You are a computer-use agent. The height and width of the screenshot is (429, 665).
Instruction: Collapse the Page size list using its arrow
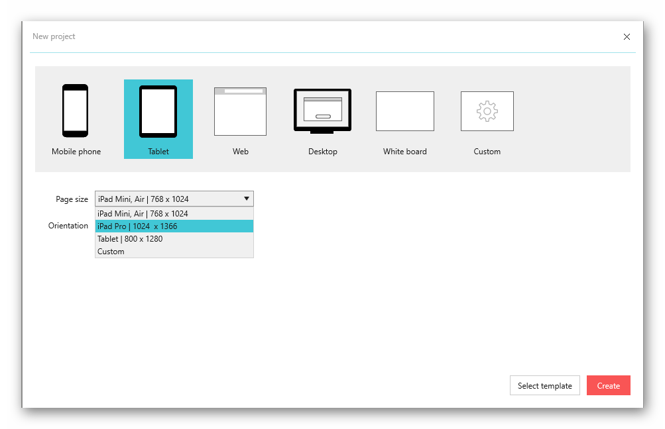(x=247, y=199)
